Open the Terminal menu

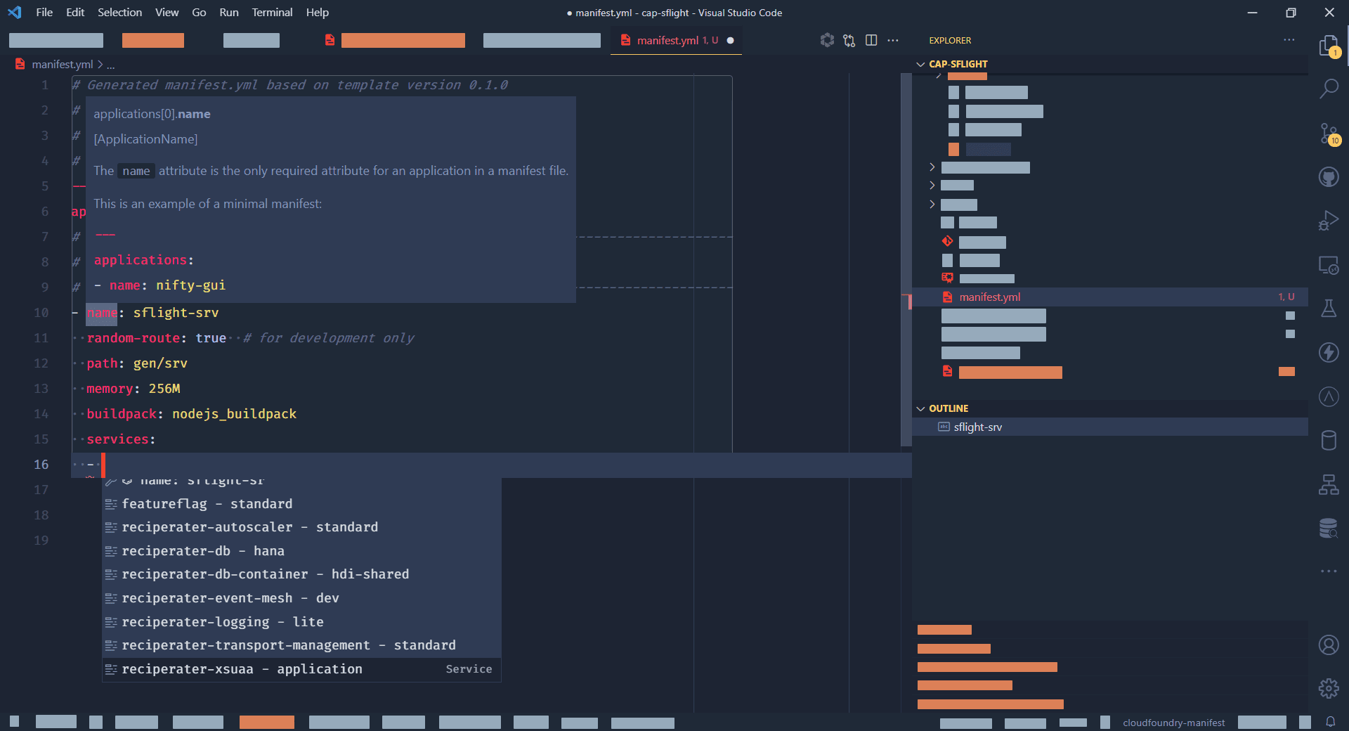pos(272,12)
